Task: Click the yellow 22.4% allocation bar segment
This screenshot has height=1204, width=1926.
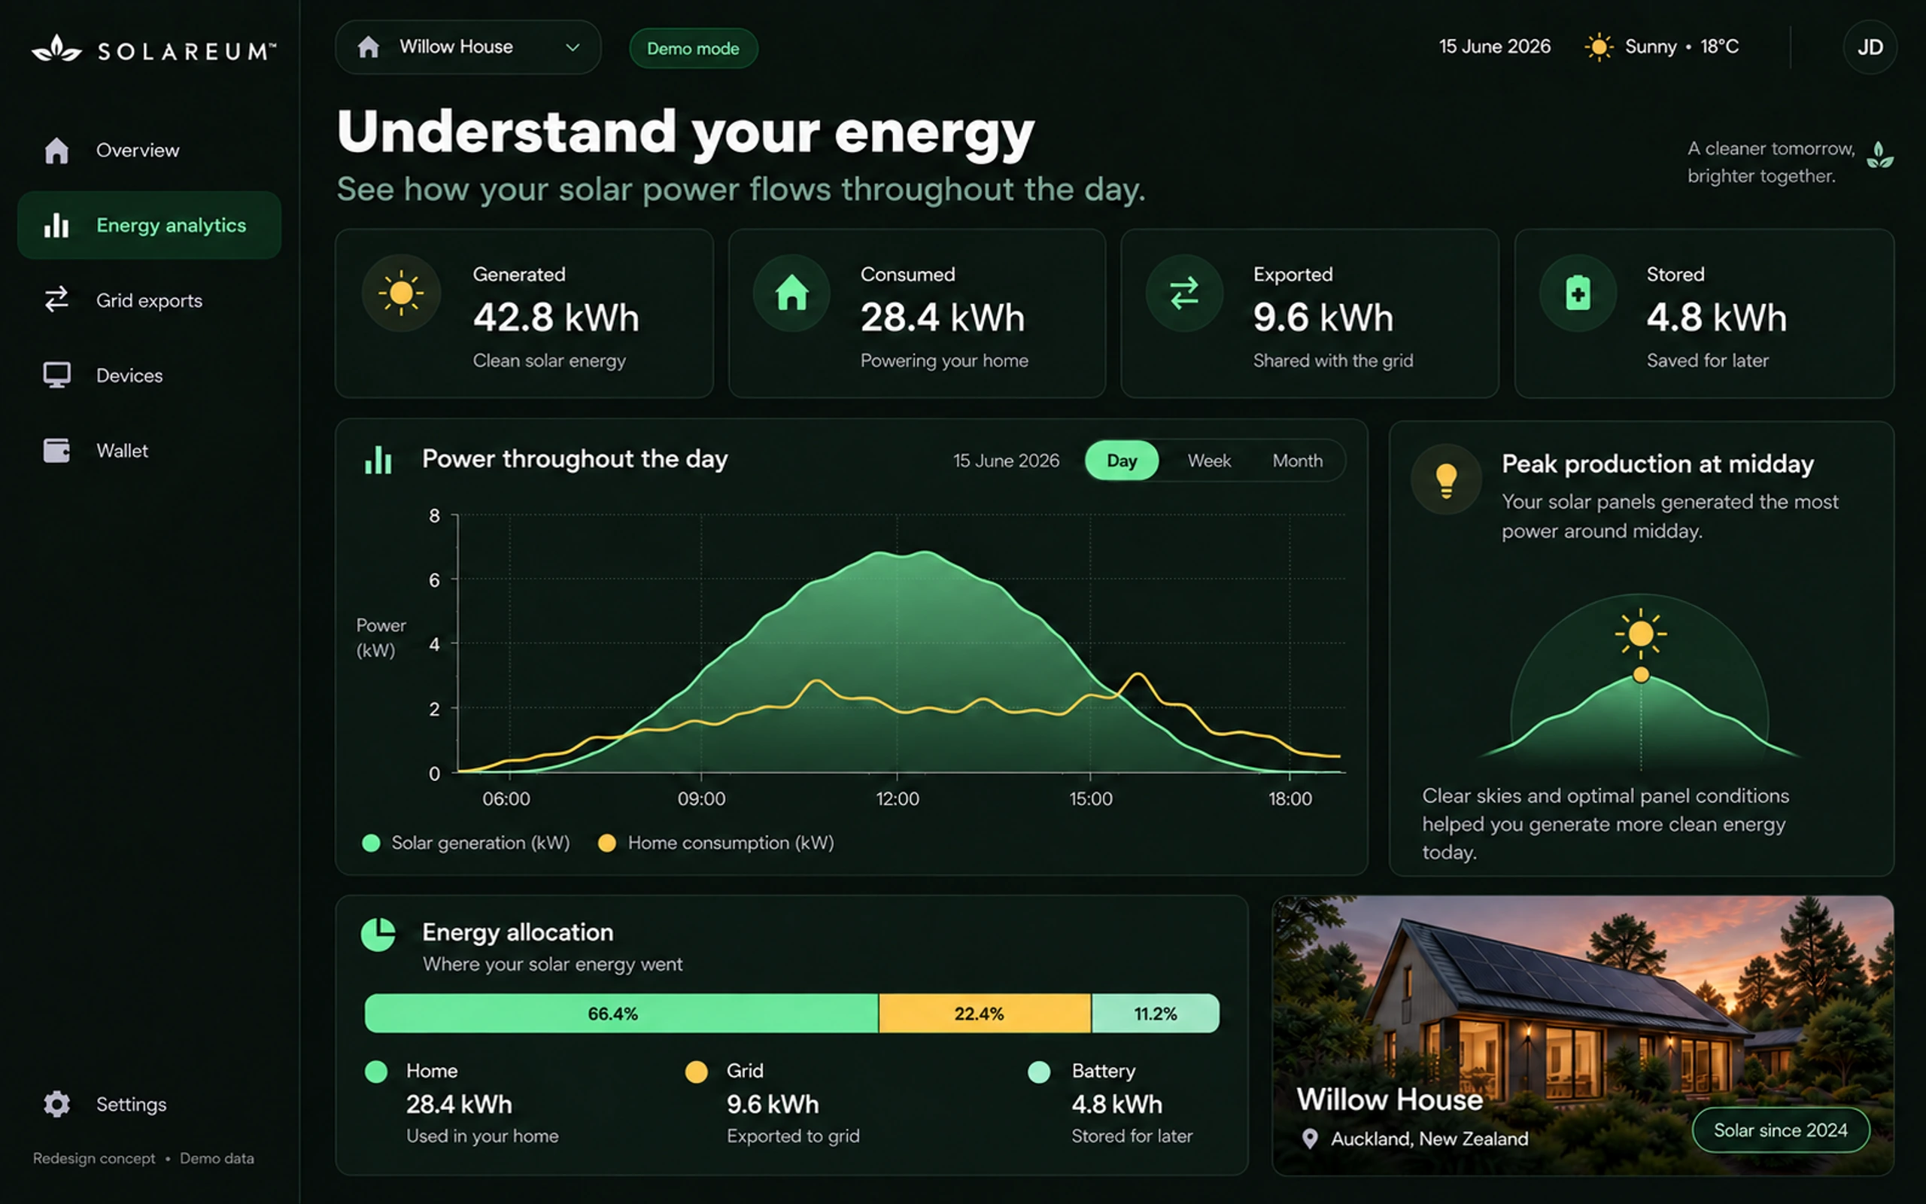Action: point(985,1014)
